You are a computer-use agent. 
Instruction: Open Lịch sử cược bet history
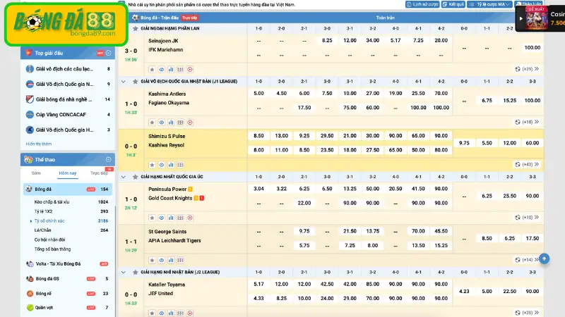point(422,4)
